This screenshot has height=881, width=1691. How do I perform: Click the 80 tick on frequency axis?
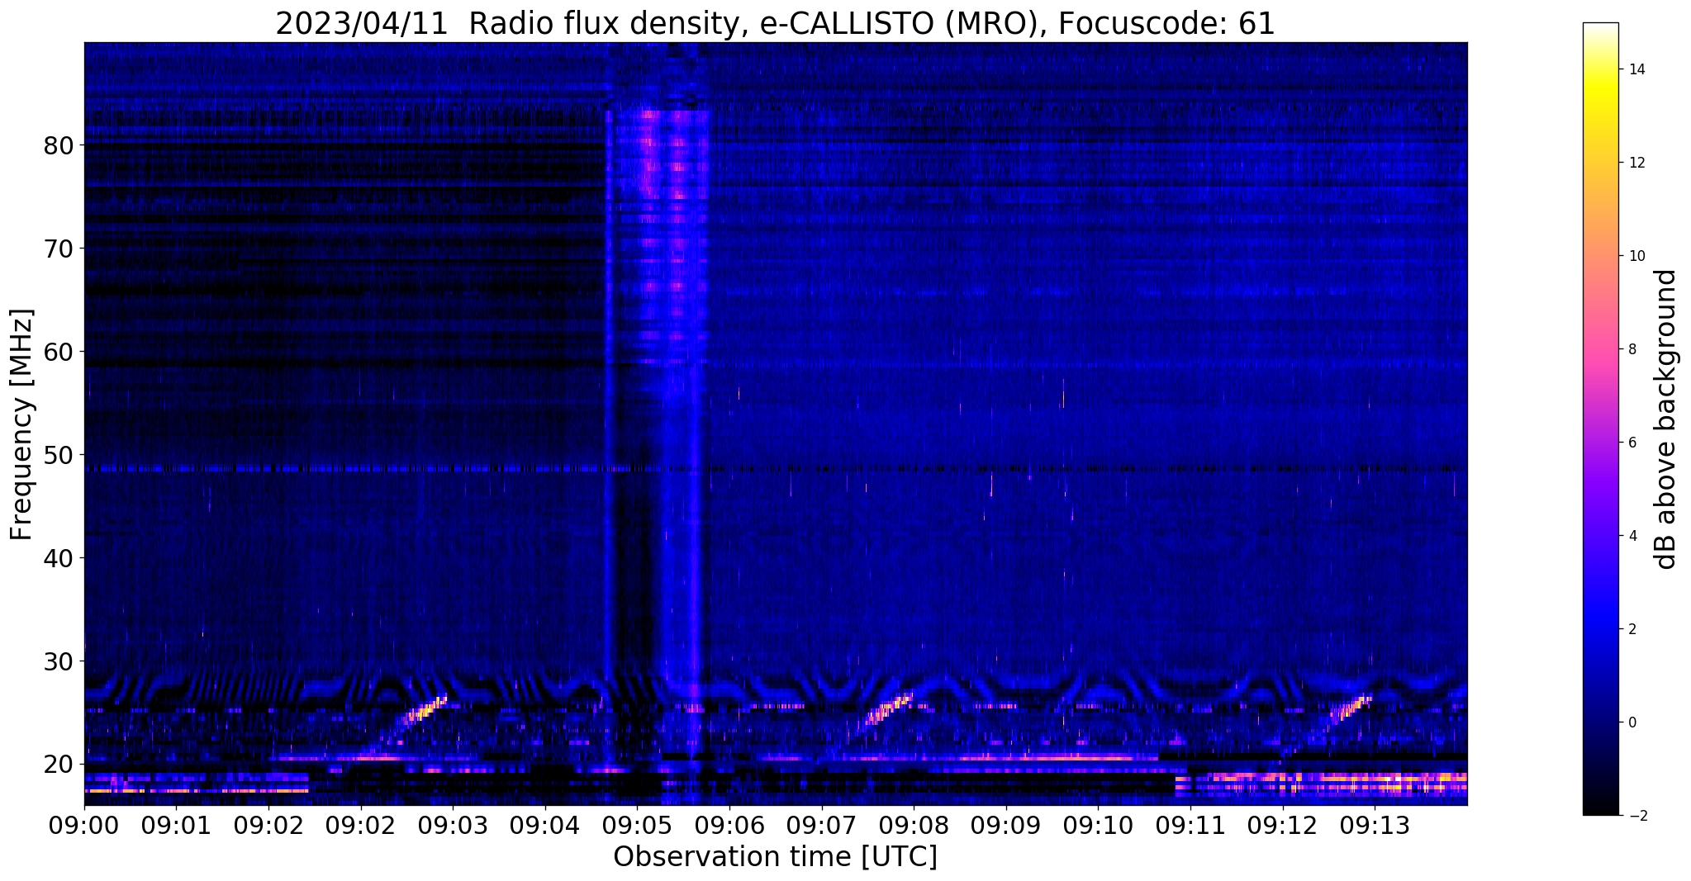(x=59, y=145)
